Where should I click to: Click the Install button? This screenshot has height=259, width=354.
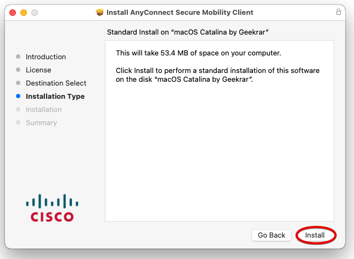pos(315,235)
